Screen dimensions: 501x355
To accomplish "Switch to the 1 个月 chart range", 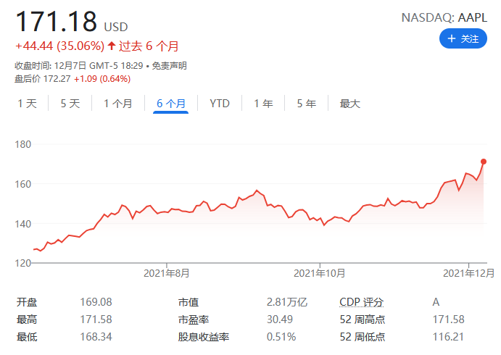I will pyautogui.click(x=118, y=104).
